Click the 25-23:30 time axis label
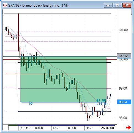 click(x=25, y=128)
